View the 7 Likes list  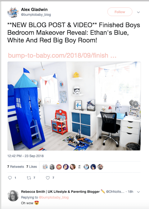32,167
